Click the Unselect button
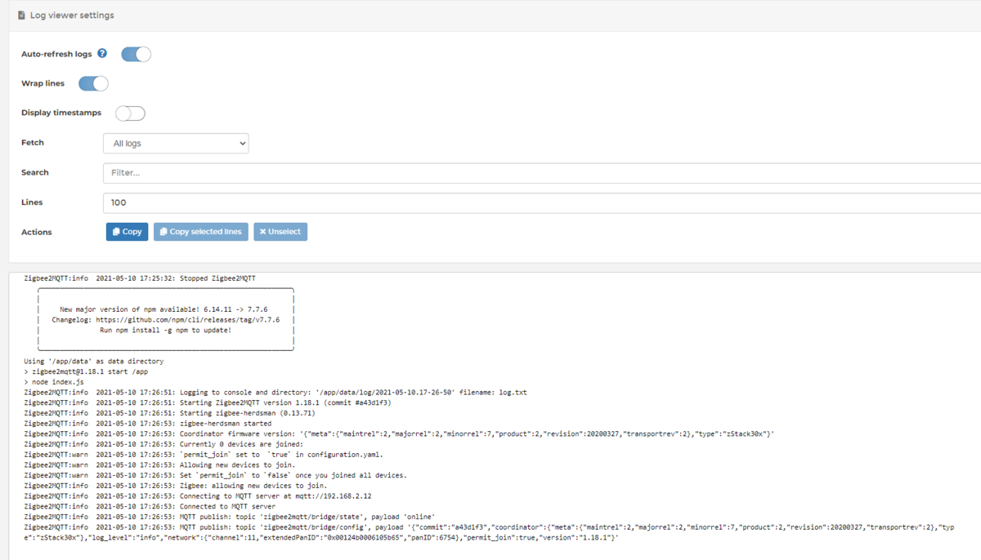This screenshot has width=981, height=560. (x=280, y=232)
